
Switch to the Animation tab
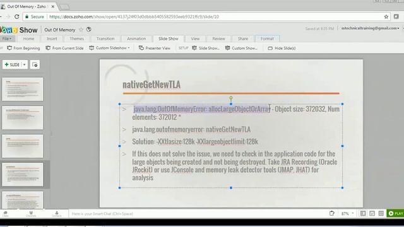136,38
